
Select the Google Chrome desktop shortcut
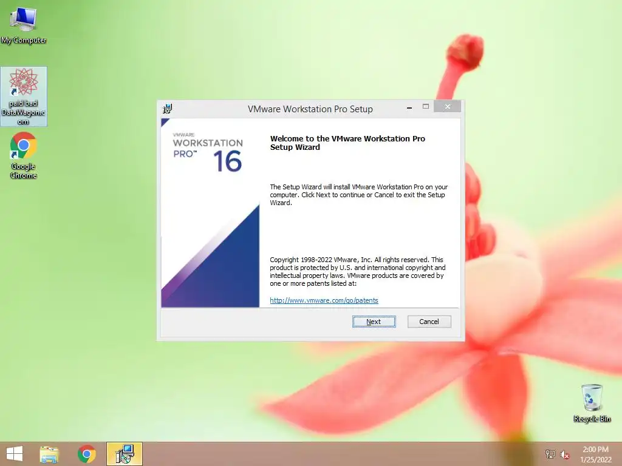(24, 156)
